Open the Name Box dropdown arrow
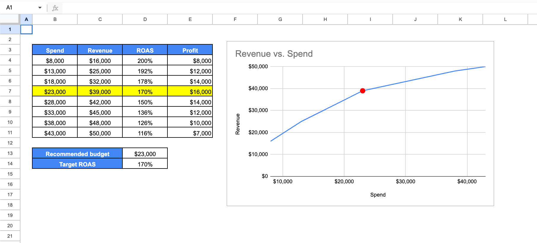Image resolution: width=537 pixels, height=243 pixels. pyautogui.click(x=40, y=8)
